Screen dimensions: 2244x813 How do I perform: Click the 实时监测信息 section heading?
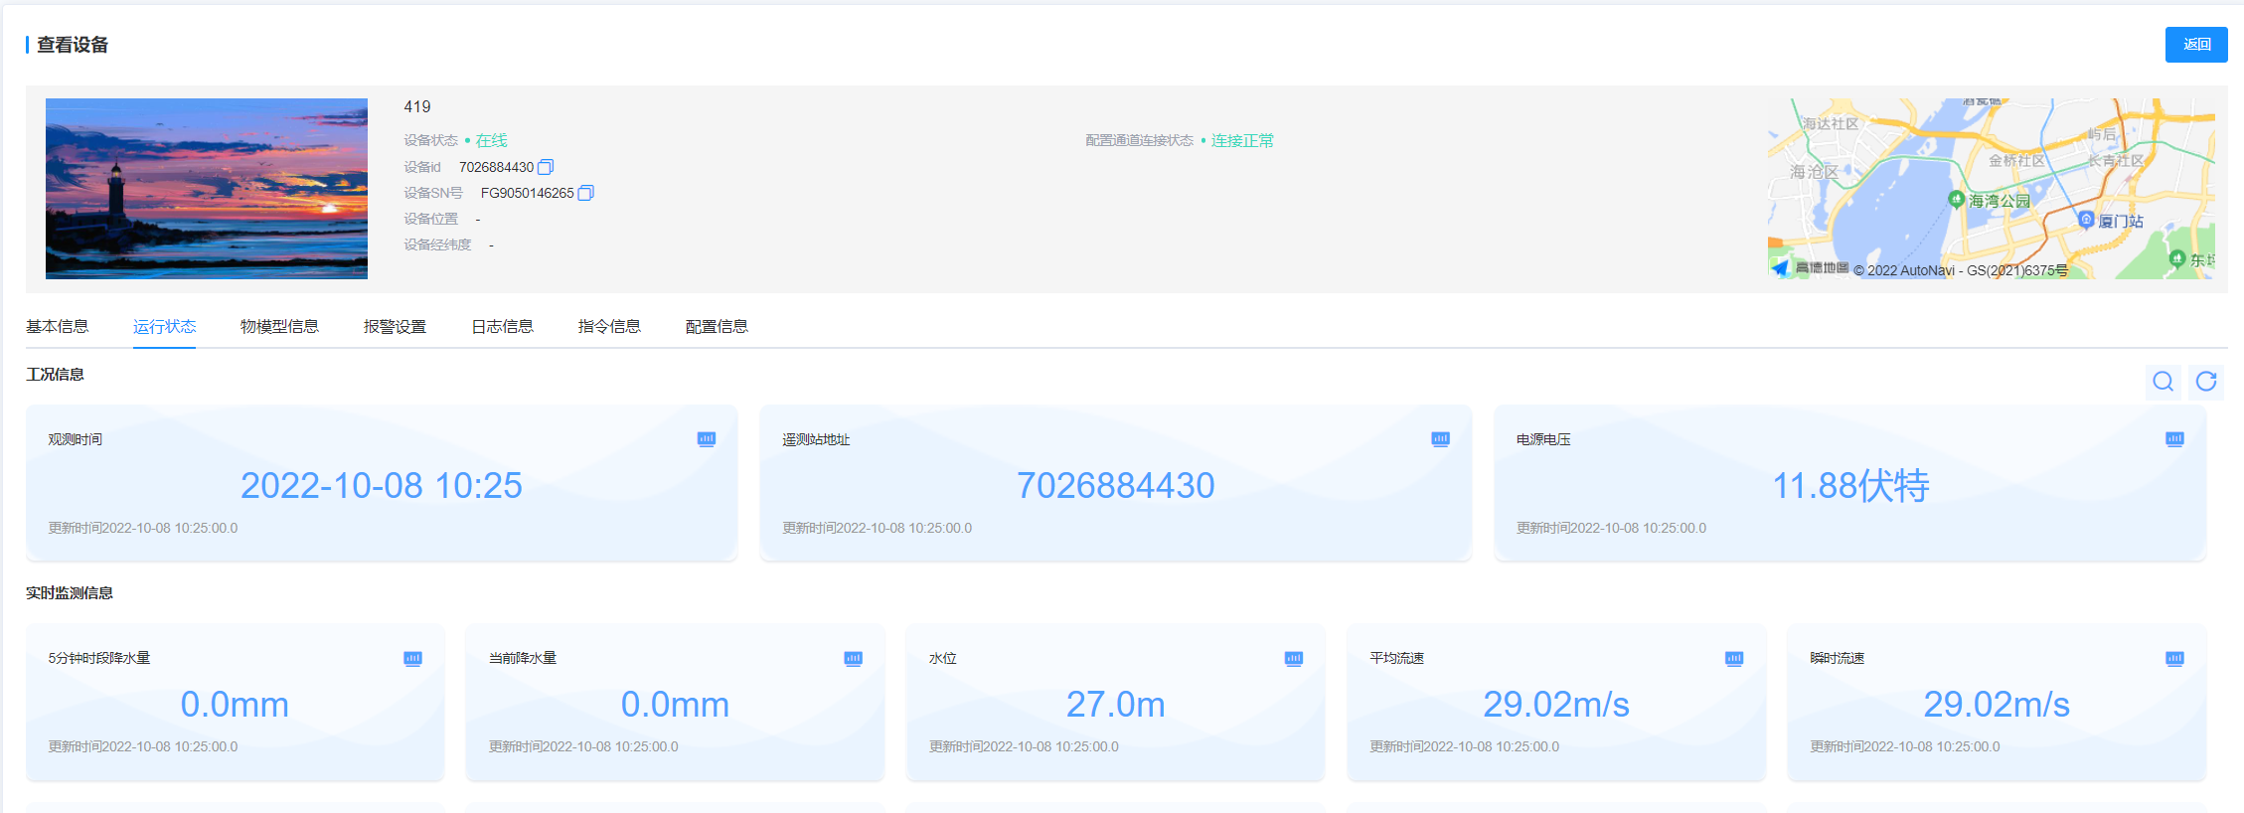70,593
